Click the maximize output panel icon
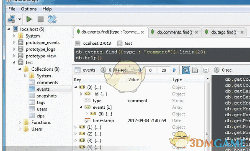The width and height of the screenshot is (250, 151). (206, 70)
